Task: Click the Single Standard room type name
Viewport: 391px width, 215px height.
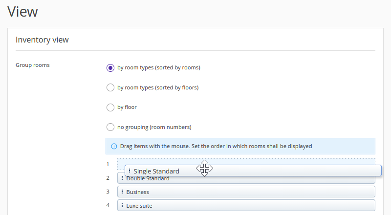Action: 156,171
